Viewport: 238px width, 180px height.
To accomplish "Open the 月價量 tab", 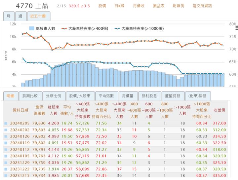I will pos(128,96).
